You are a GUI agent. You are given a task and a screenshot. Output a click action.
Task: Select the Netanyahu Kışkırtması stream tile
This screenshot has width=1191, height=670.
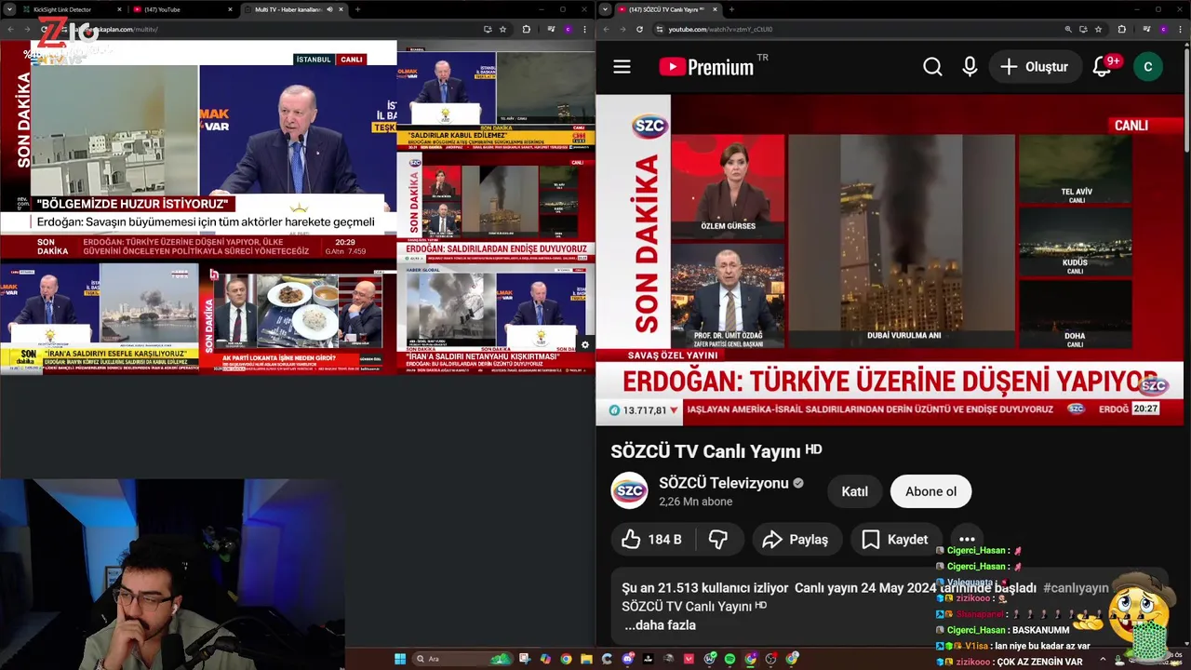click(496, 318)
